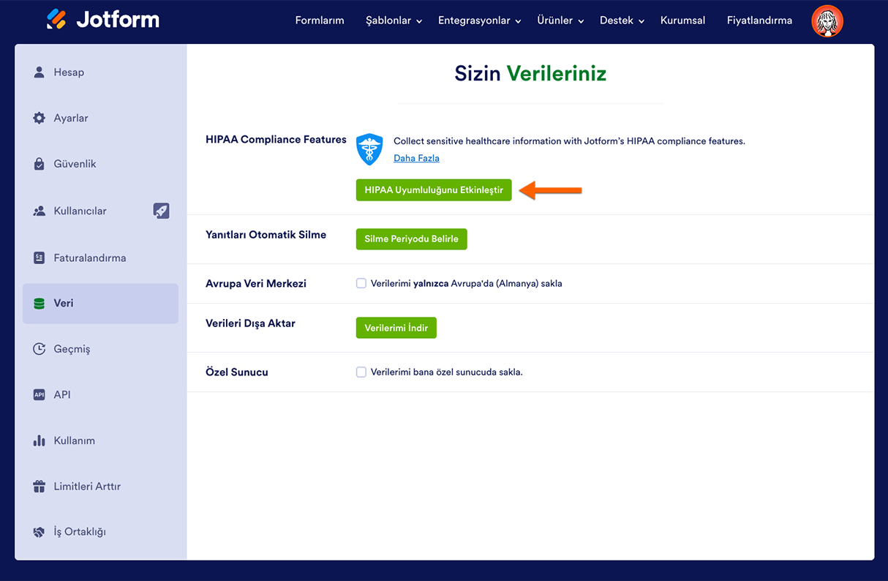This screenshot has height=581, width=888.
Task: Open the API sidebar section
Action: [100, 394]
